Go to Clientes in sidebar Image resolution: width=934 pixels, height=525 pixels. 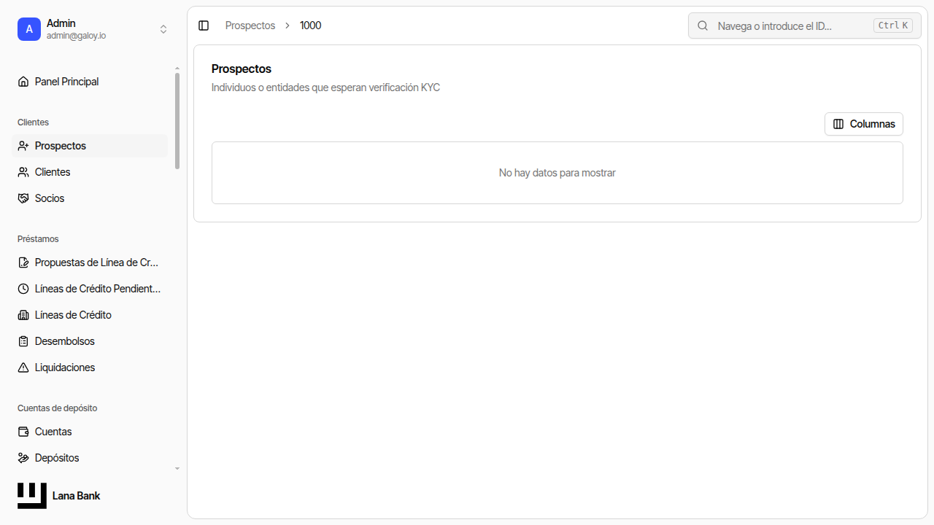point(90,172)
